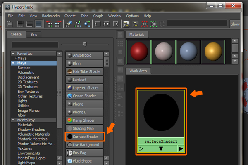Create an Env Fog node
This screenshot has height=165, width=248.
click(x=85, y=153)
